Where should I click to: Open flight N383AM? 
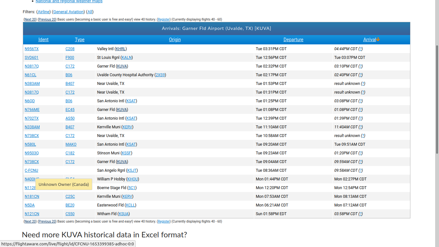click(32, 84)
